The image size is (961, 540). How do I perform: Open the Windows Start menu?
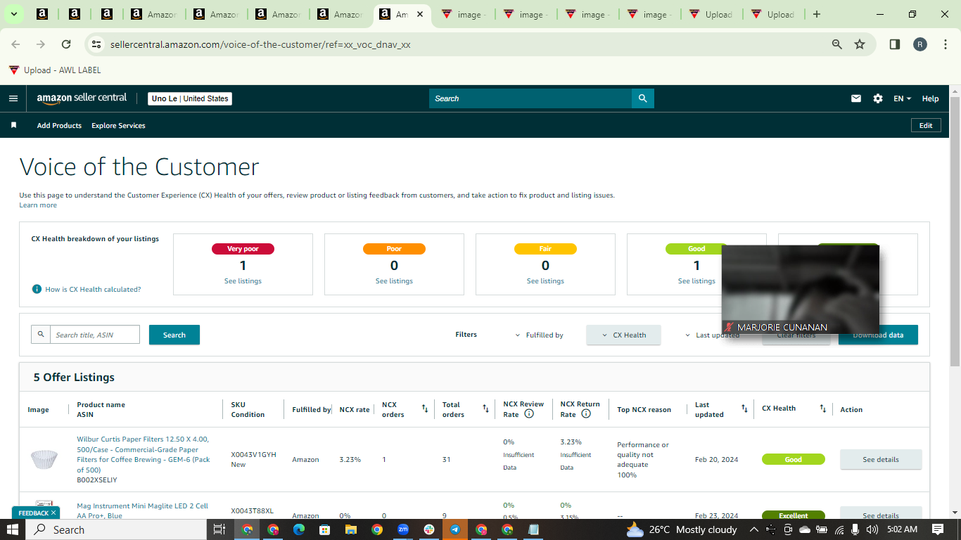click(13, 529)
